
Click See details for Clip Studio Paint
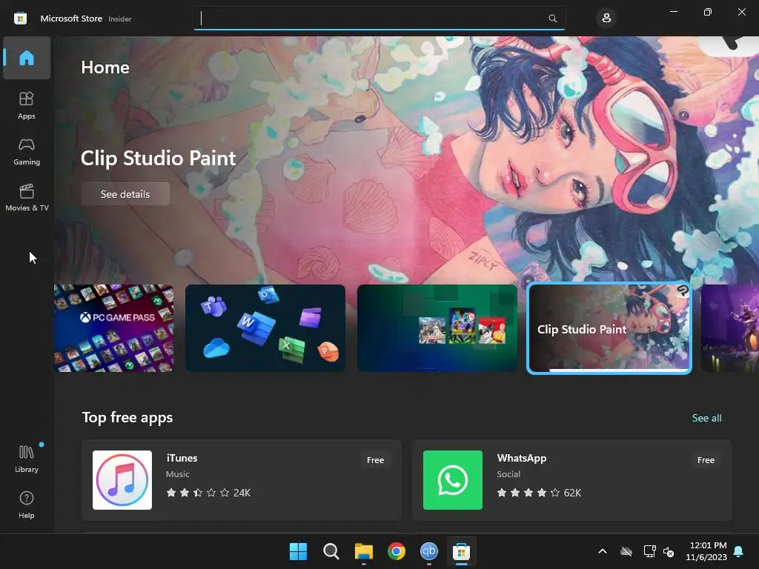click(125, 194)
